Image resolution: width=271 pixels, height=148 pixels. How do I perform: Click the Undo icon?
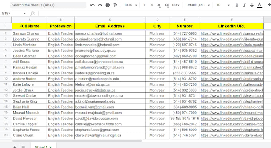click(92, 5)
